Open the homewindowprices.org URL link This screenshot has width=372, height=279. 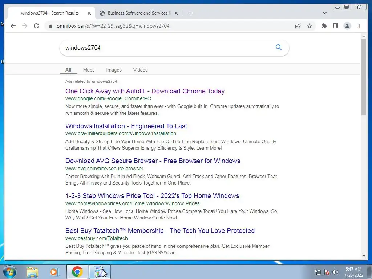[x=132, y=203]
